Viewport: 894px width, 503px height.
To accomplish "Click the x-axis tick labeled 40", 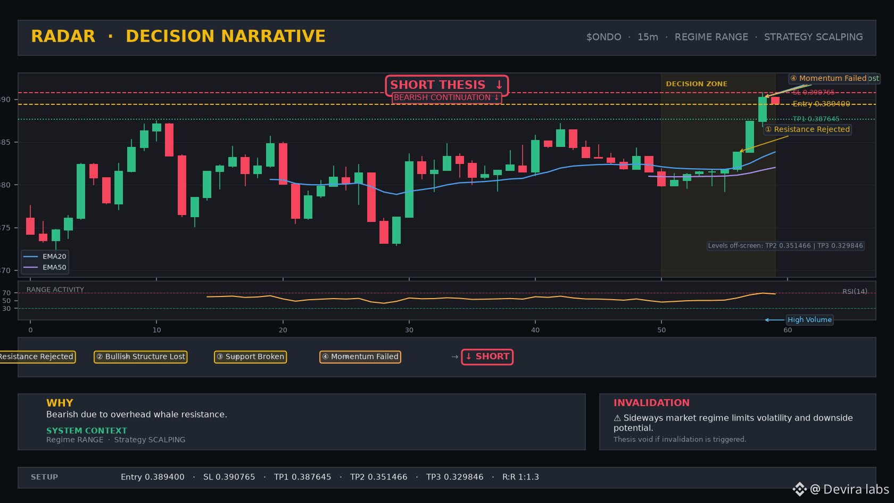I will tap(535, 330).
